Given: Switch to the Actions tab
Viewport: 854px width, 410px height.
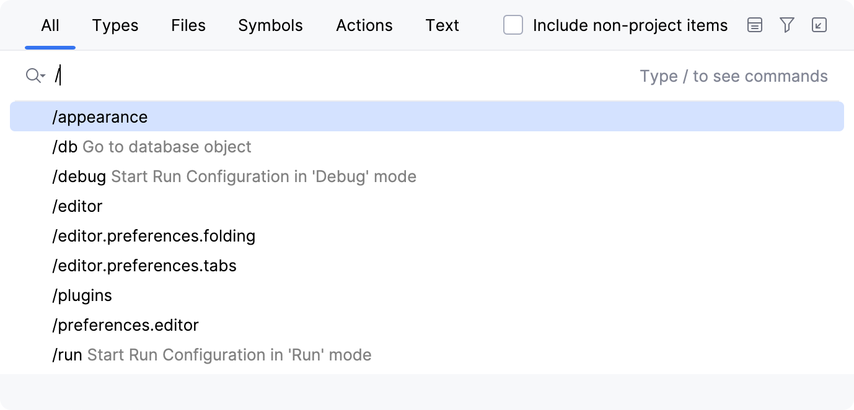Looking at the screenshot, I should tap(364, 25).
